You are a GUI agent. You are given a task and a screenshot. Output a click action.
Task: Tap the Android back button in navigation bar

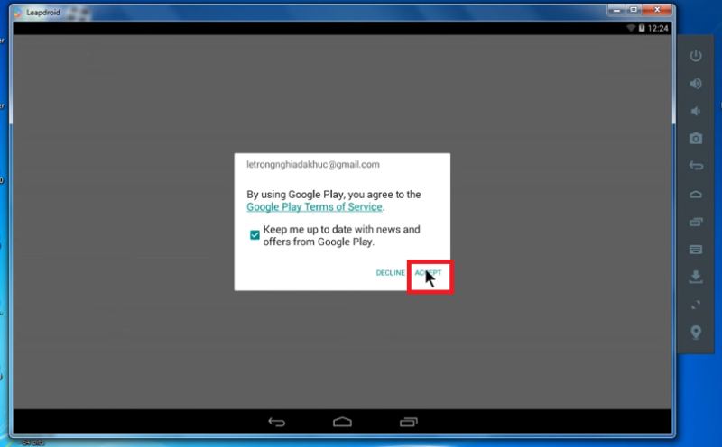coord(277,422)
